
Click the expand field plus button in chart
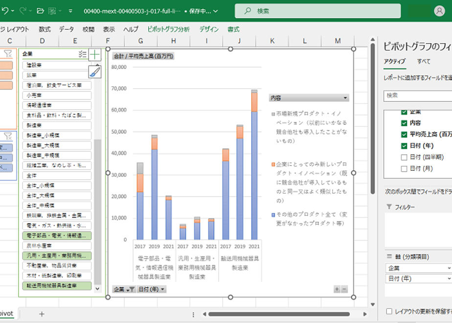point(337,289)
